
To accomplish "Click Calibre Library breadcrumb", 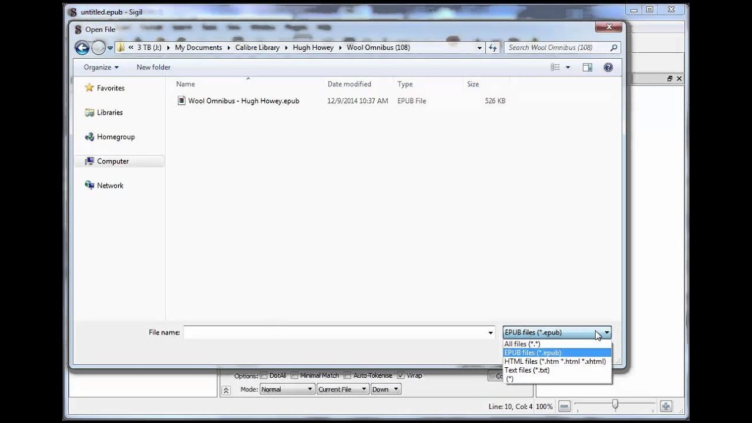I will (x=257, y=48).
